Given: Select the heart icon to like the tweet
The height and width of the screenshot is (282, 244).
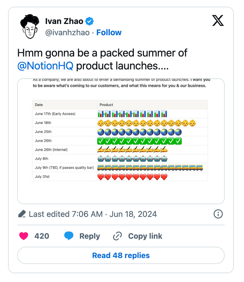Looking at the screenshot, I should [x=24, y=236].
